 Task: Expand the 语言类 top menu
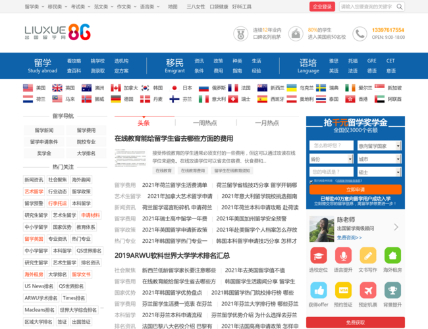(x=150, y=7)
